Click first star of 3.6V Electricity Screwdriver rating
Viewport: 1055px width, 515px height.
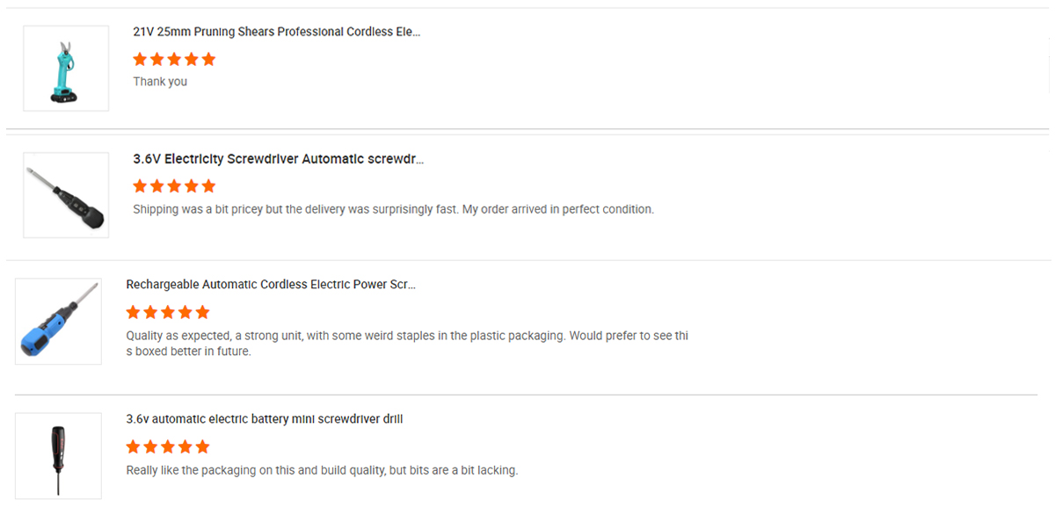pos(140,186)
